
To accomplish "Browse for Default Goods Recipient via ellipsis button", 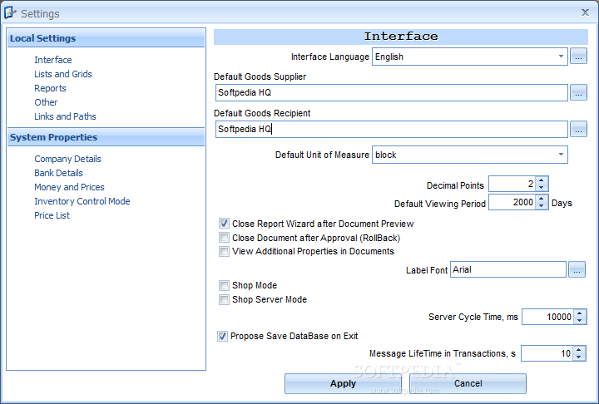I will [578, 129].
